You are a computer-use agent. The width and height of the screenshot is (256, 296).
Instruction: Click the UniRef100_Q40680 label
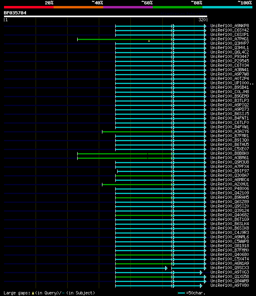[x=230, y=254]
